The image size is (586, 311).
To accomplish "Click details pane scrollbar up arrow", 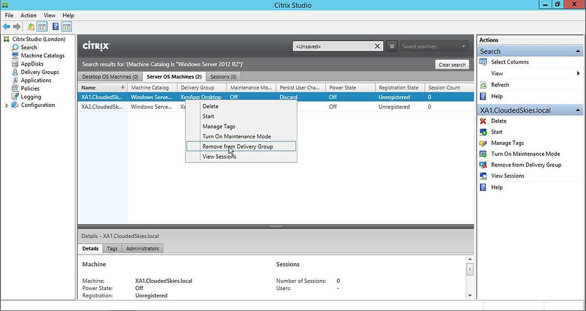I will (x=470, y=259).
